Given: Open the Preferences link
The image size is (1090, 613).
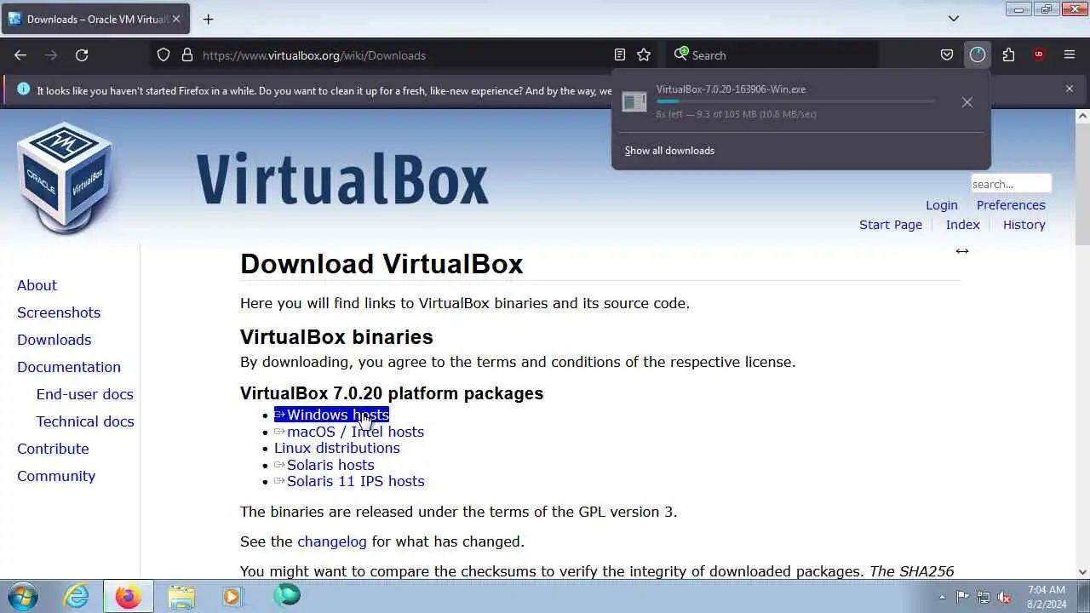Looking at the screenshot, I should 1011,205.
